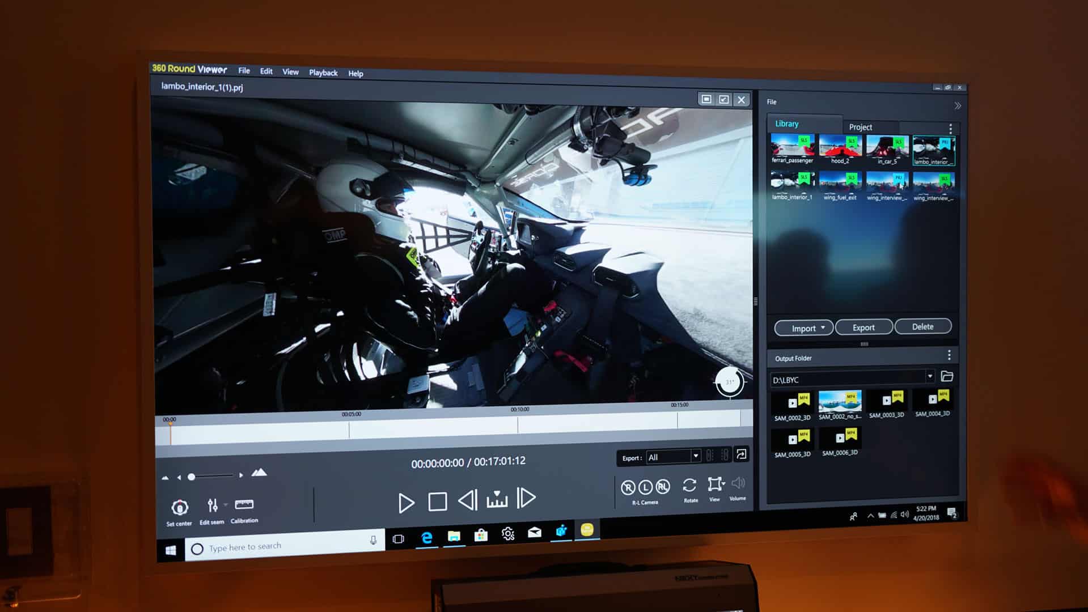The height and width of the screenshot is (612, 1088).
Task: Step back one frame
Action: [x=467, y=500]
